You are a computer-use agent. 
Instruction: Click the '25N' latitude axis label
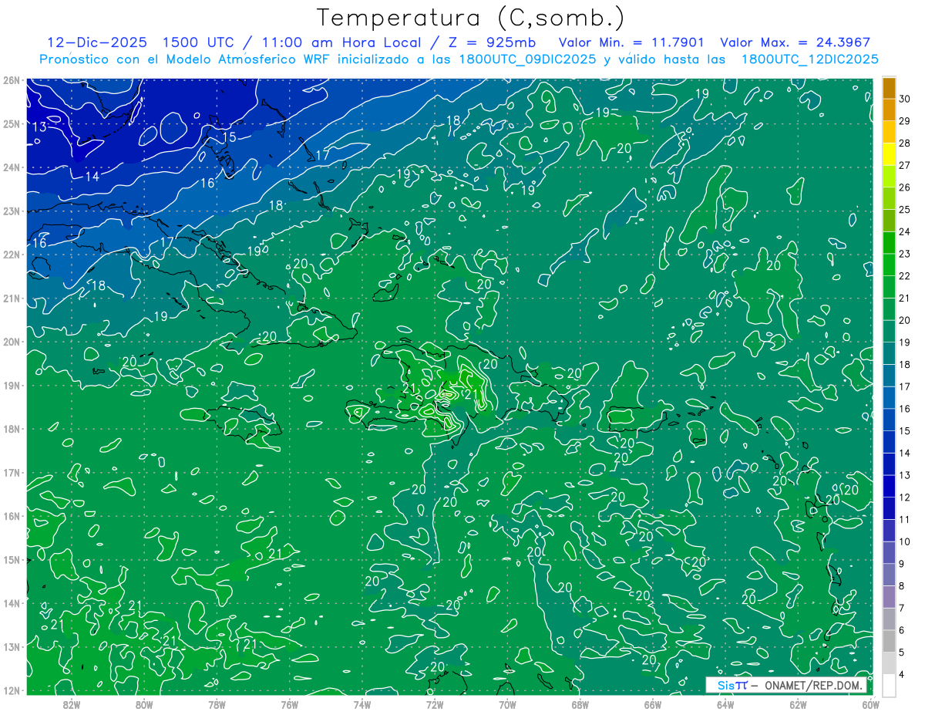point(11,123)
